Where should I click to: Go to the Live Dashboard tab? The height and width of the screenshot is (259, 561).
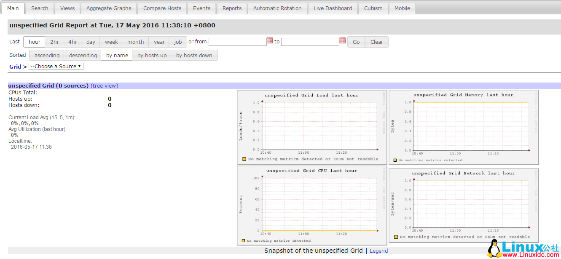(333, 8)
